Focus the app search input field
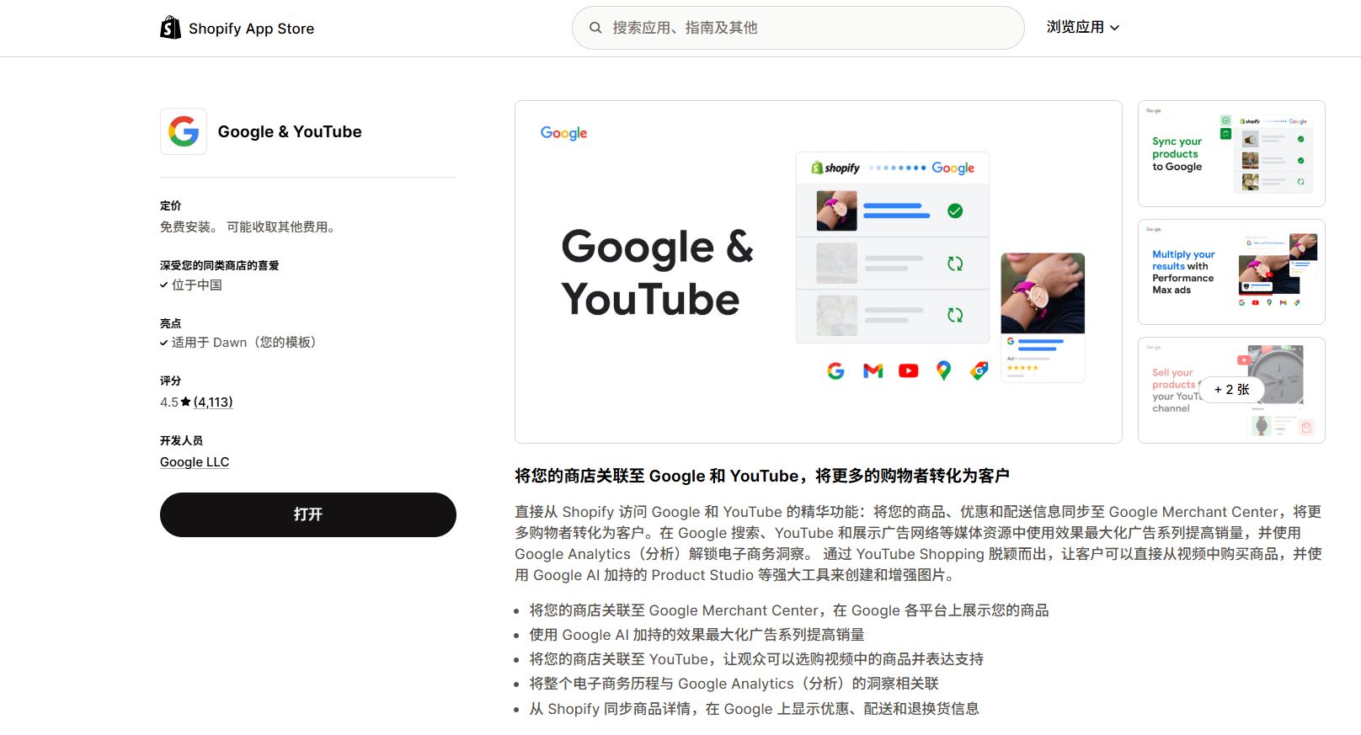The image size is (1361, 735). 798,28
